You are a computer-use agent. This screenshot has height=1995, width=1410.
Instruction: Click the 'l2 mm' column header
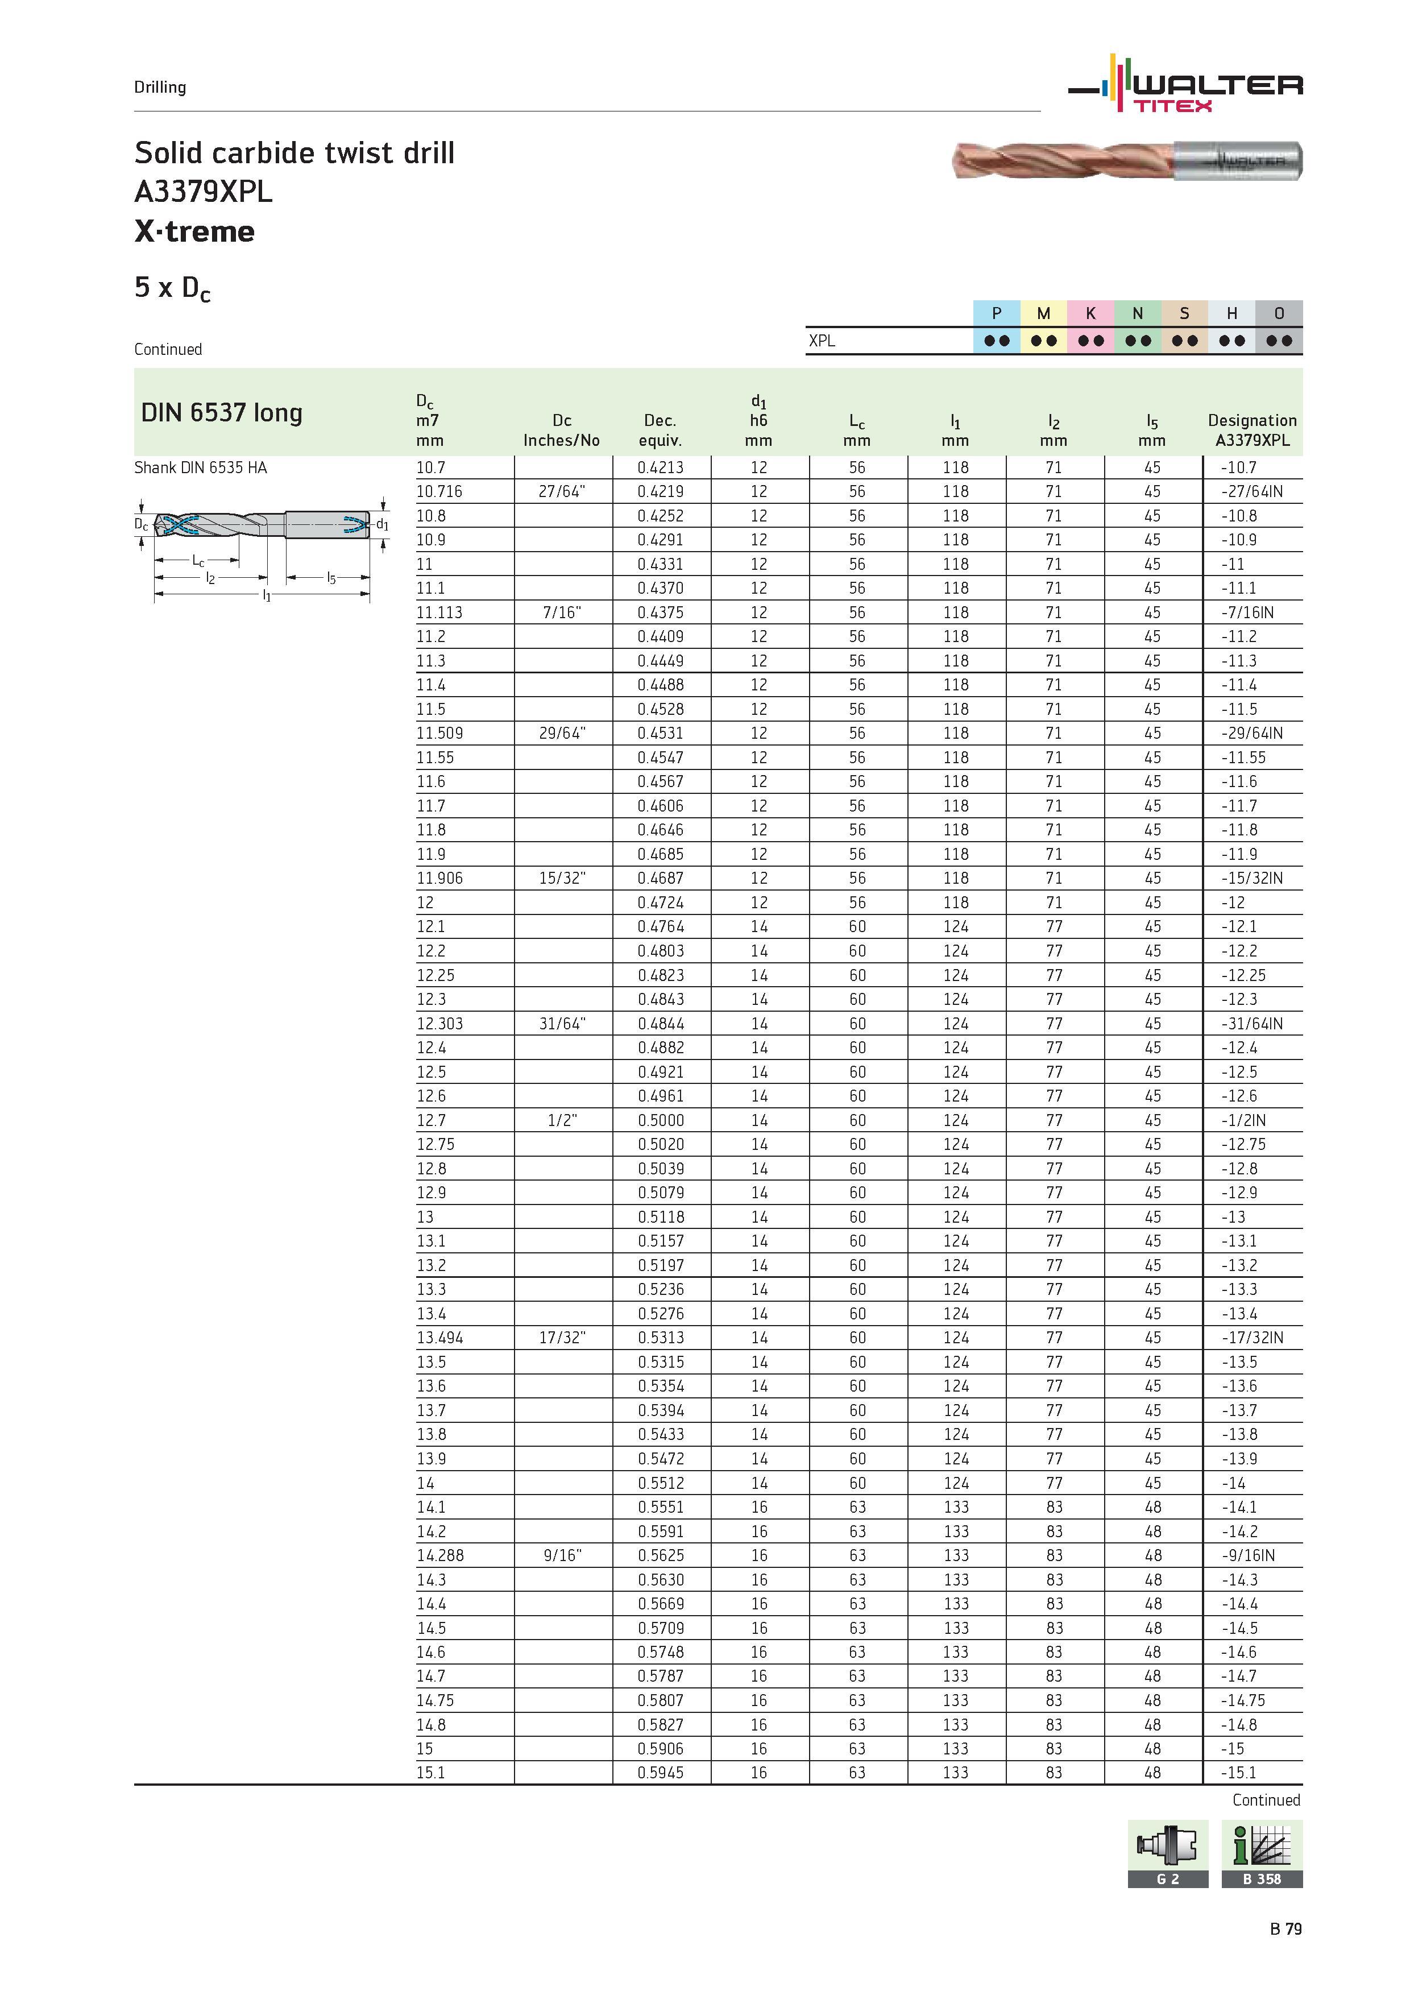(1054, 430)
